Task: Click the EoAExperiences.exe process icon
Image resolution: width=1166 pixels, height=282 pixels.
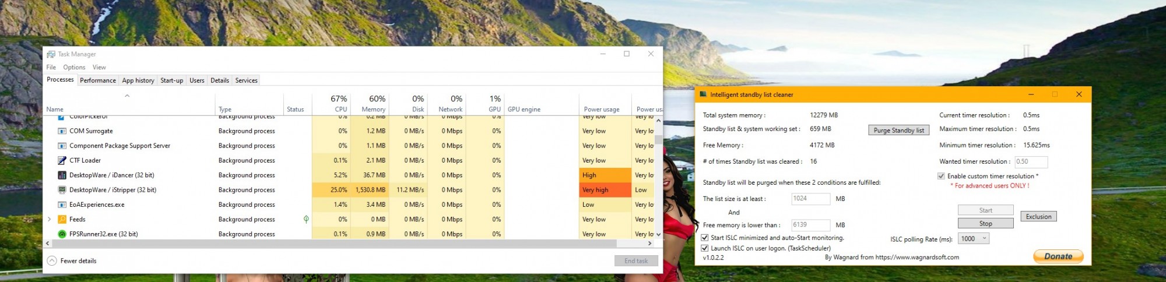Action: click(x=62, y=205)
